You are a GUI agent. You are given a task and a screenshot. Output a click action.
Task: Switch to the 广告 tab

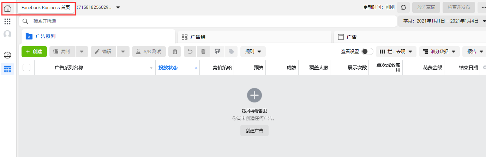pos(406,37)
